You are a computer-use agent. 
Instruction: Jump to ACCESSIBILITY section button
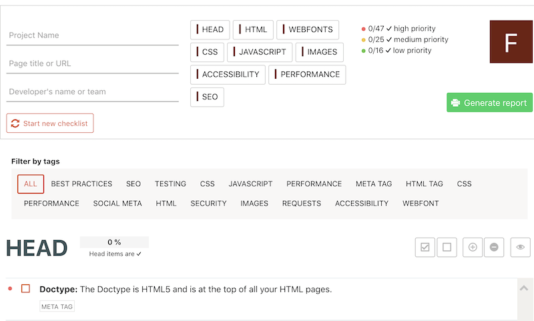click(x=228, y=75)
